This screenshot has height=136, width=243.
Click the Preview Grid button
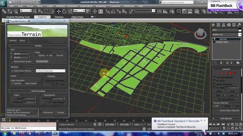point(42,61)
